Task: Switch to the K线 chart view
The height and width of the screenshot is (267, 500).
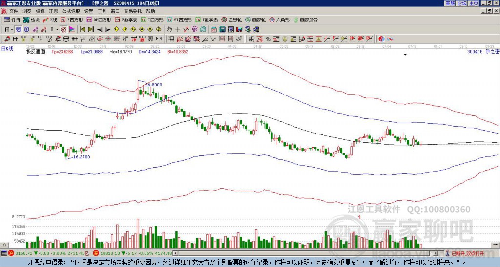Action: pyautogui.click(x=50, y=19)
